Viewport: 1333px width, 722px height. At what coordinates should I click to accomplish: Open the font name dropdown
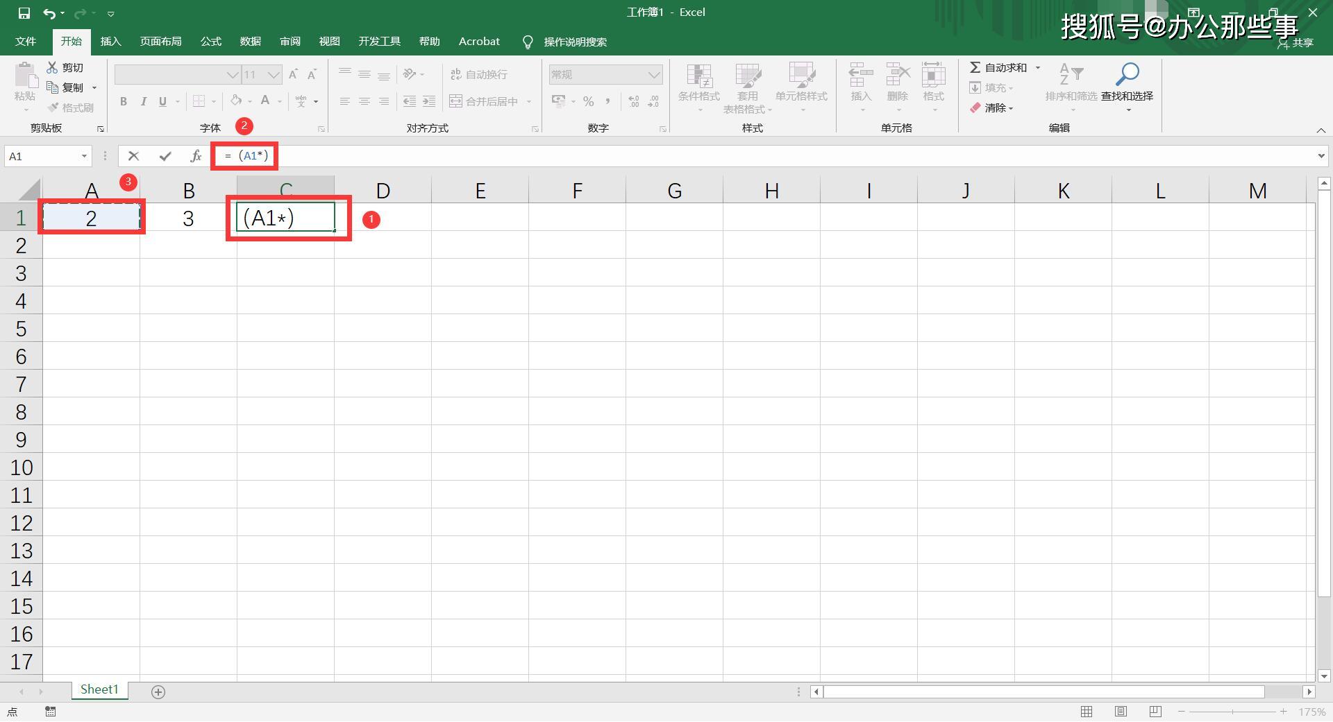233,75
